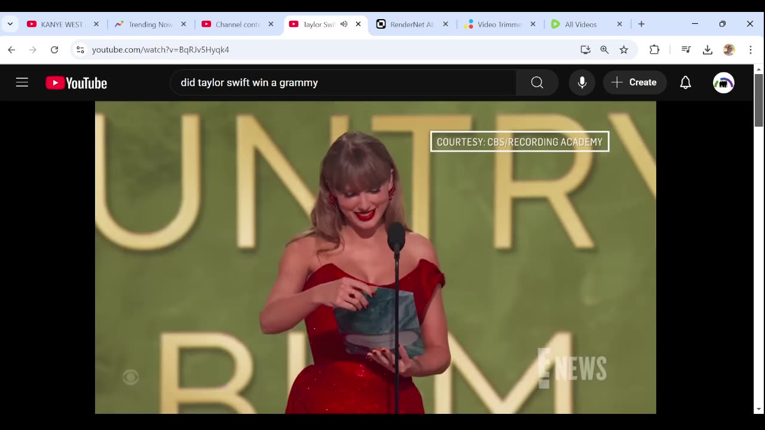Viewport: 765px width, 430px height.
Task: Open a new browser tab
Action: pos(641,24)
